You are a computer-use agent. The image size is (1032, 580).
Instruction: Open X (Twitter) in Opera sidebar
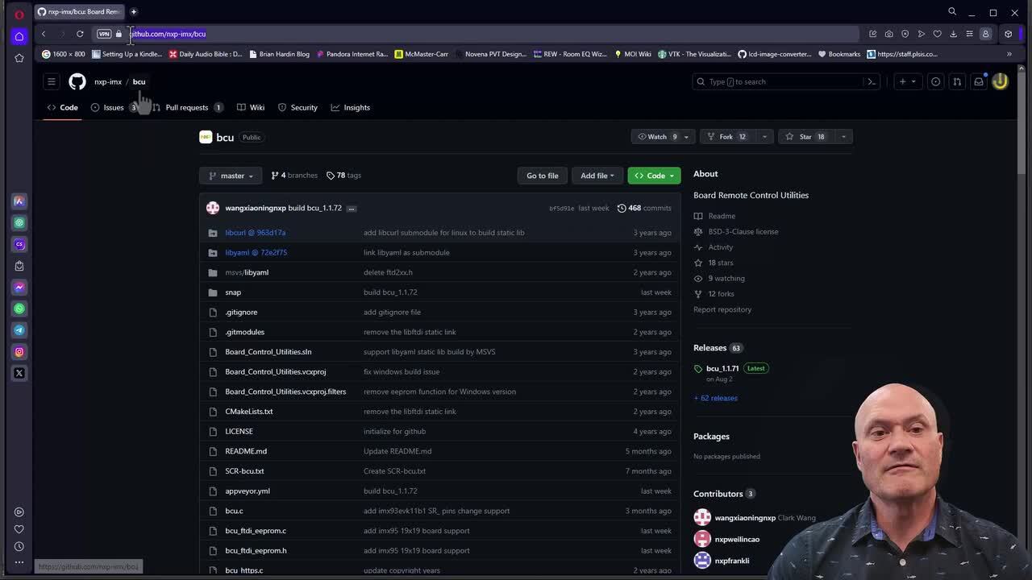[19, 373]
